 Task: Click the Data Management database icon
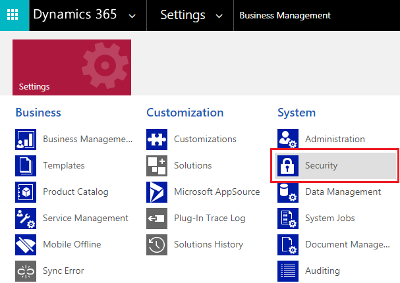point(288,193)
